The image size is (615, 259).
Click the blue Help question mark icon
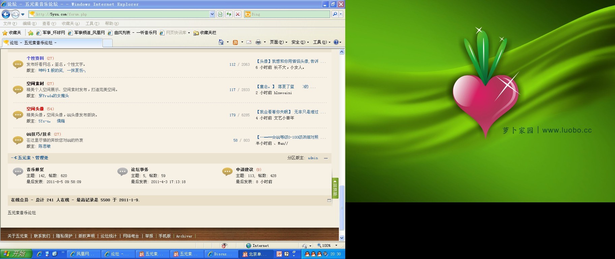pos(336,42)
